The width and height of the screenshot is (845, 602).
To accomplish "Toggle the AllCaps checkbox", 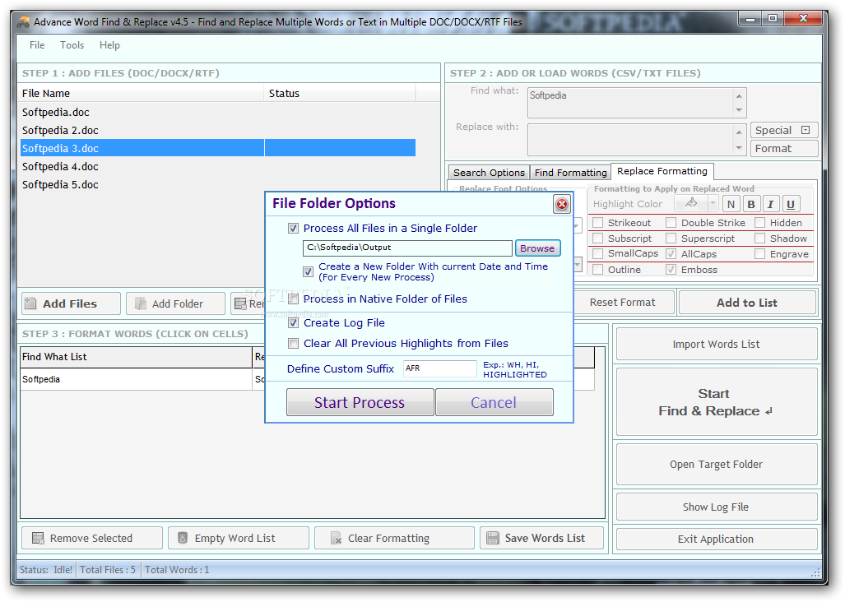I will (x=671, y=254).
